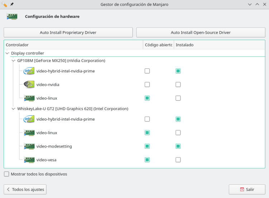This screenshot has height=198, width=269.
Task: Click the Instalado column header
Action: tap(219, 45)
